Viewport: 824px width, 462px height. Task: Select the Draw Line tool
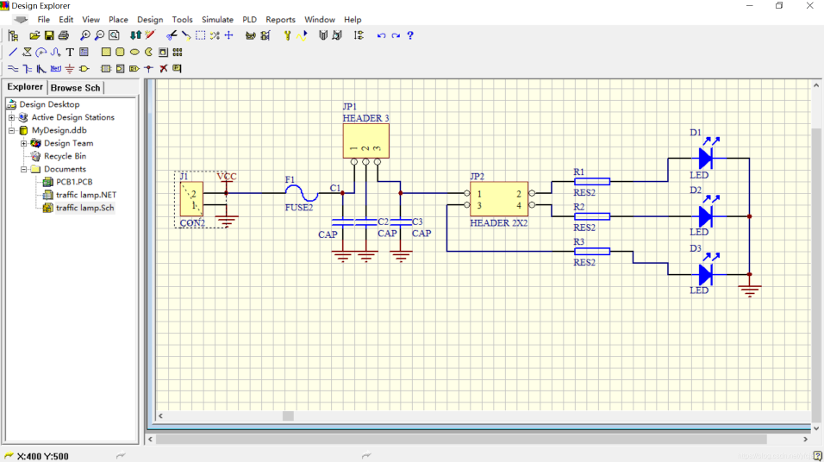tap(13, 52)
